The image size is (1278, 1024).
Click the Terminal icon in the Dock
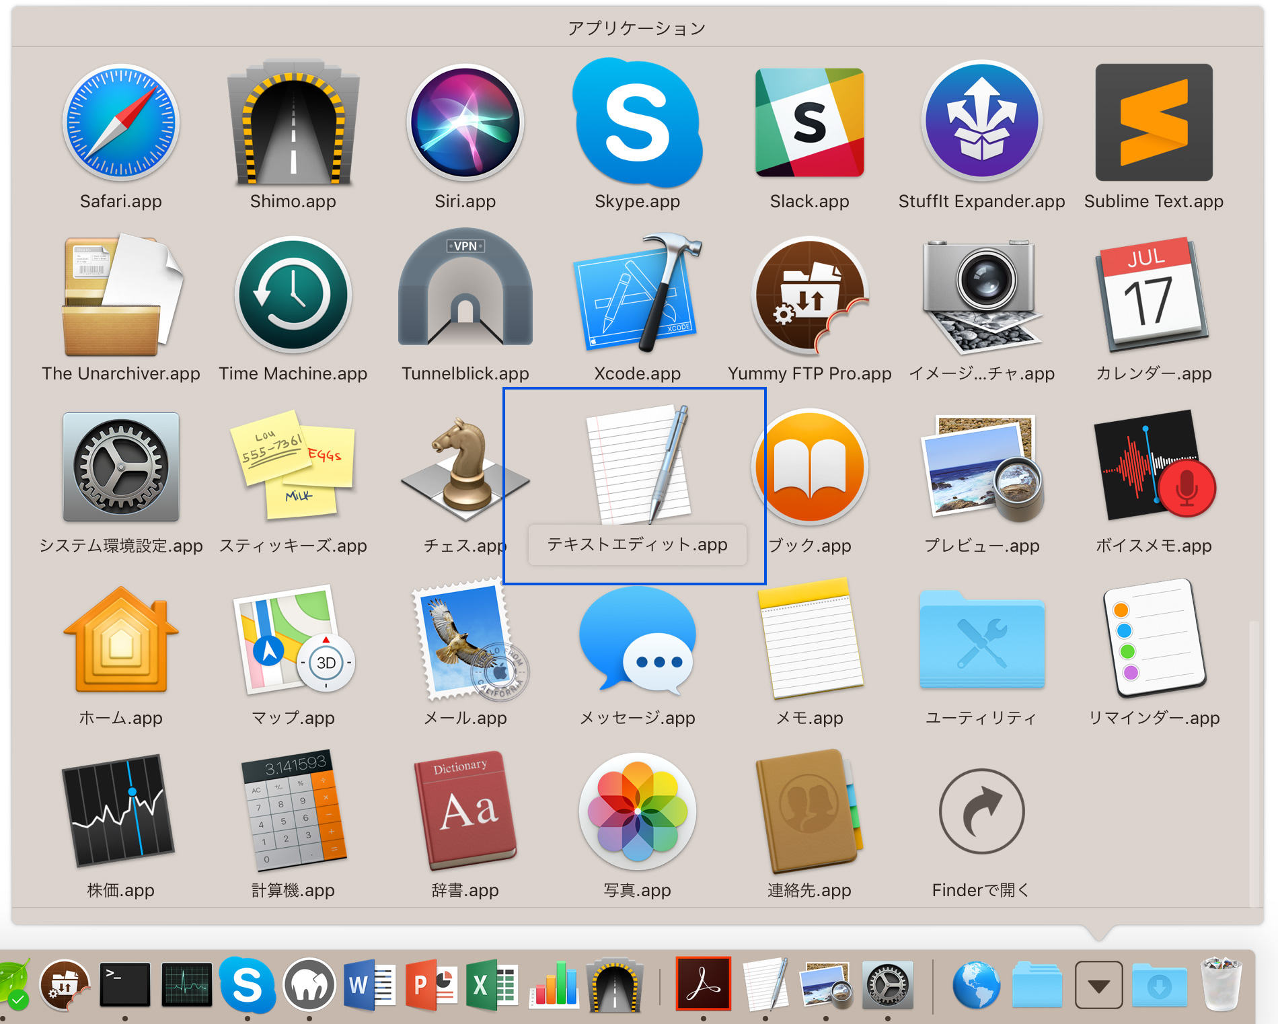[124, 985]
